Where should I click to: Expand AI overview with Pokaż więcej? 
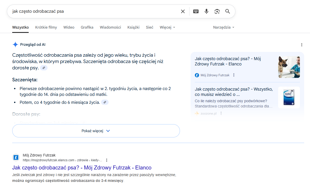96,131
